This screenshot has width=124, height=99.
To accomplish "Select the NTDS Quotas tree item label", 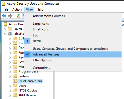I will (x=28, y=90).
